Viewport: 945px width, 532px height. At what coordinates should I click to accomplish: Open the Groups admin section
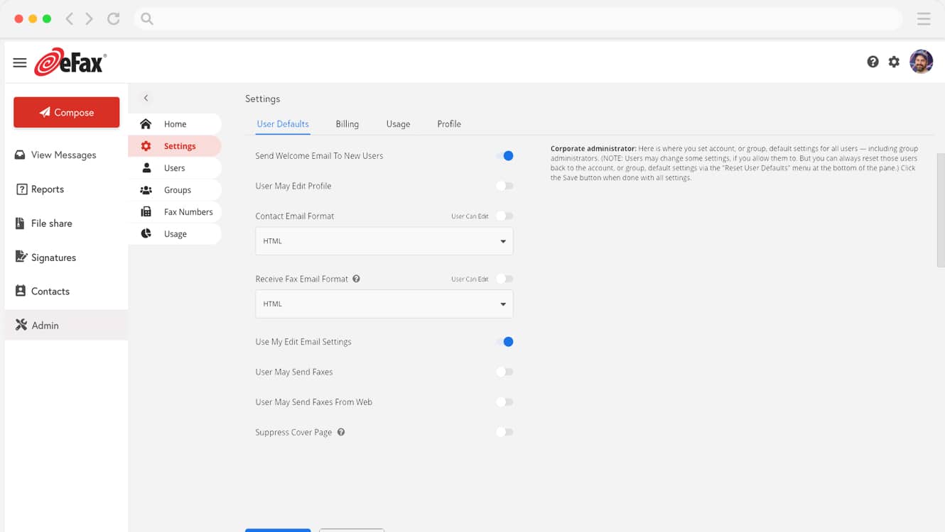(178, 189)
